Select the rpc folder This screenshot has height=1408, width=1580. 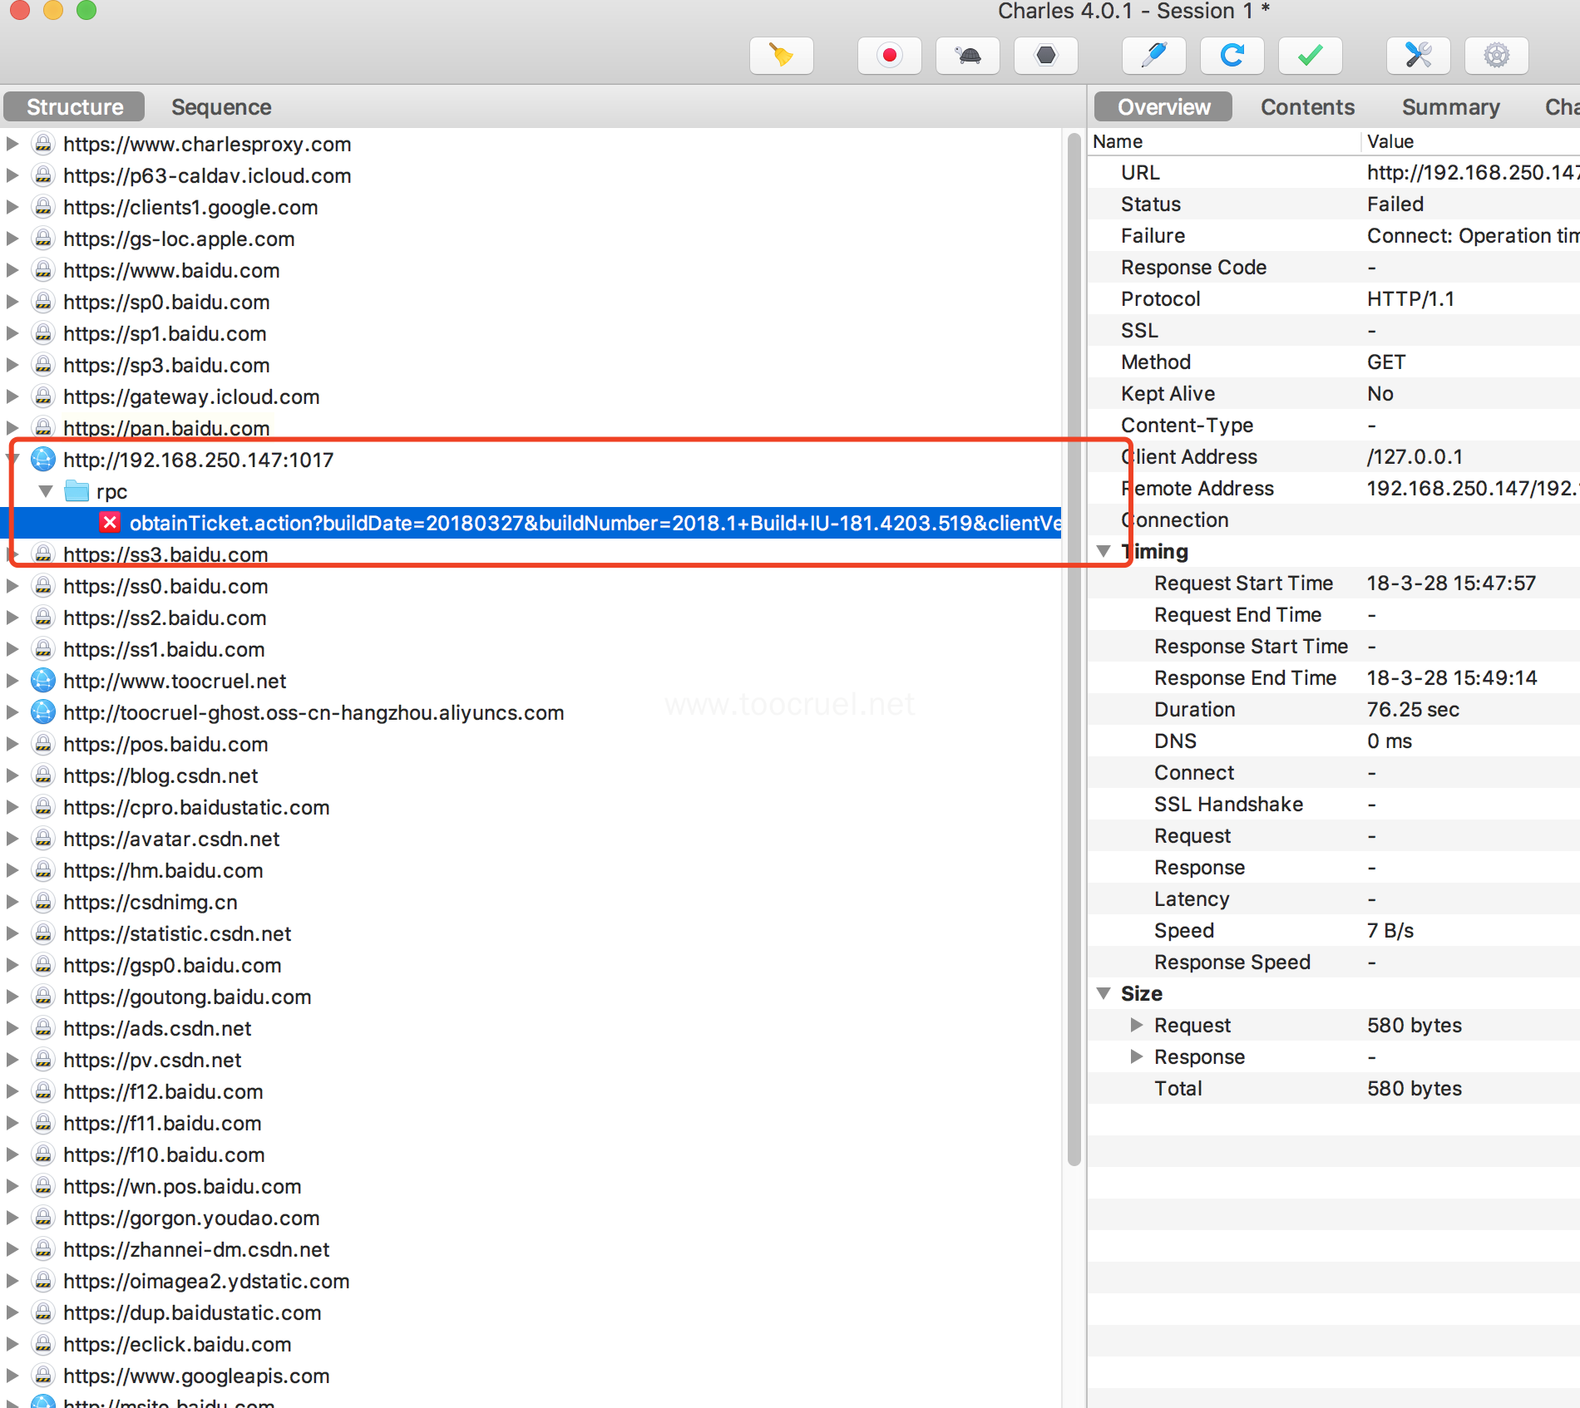click(x=111, y=491)
